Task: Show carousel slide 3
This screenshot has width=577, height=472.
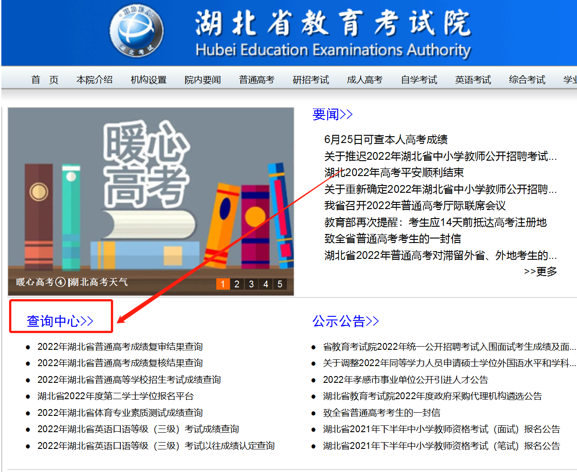Action: (x=251, y=284)
